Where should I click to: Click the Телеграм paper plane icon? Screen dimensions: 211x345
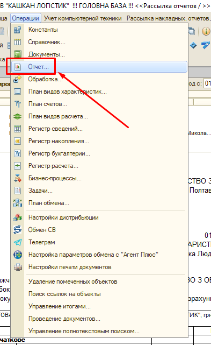point(18,242)
